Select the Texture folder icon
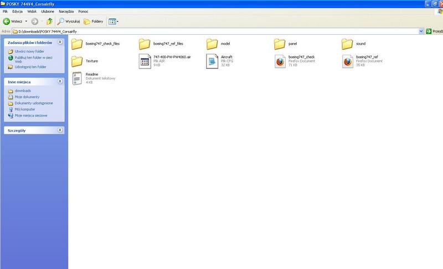443x269 pixels. click(77, 61)
